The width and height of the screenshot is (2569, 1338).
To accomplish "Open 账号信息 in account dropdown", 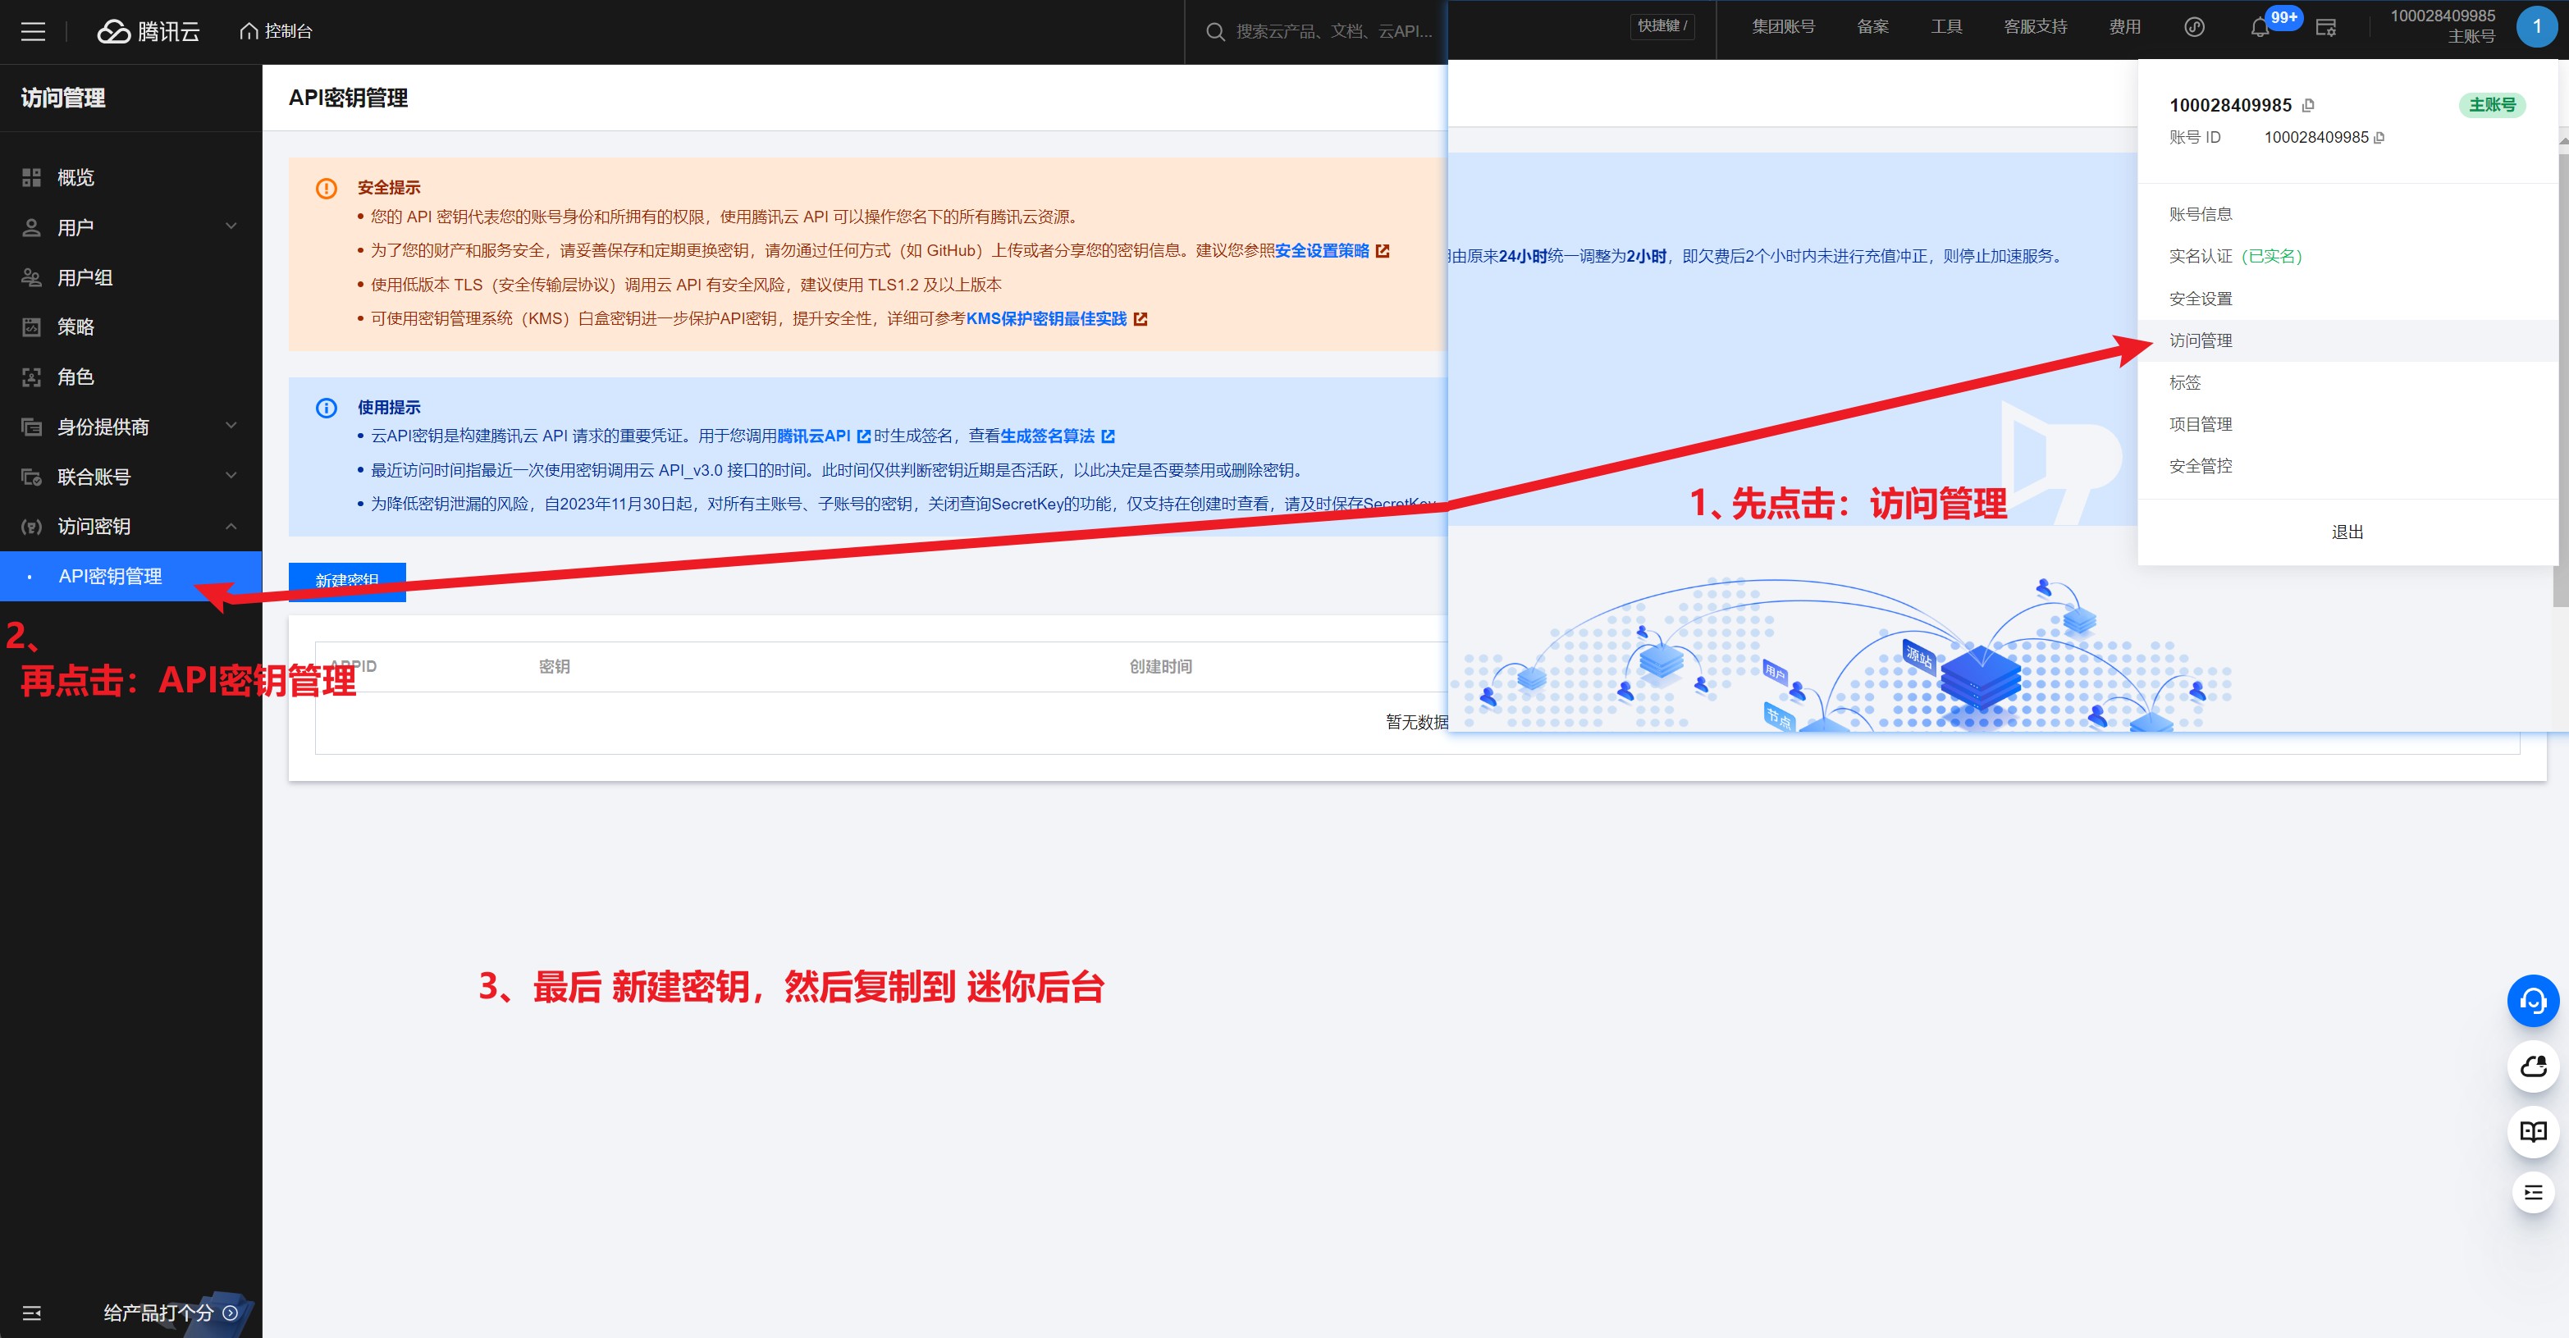I will click(x=2200, y=214).
